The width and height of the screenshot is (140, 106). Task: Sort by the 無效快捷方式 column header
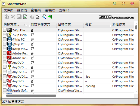coord(43,25)
